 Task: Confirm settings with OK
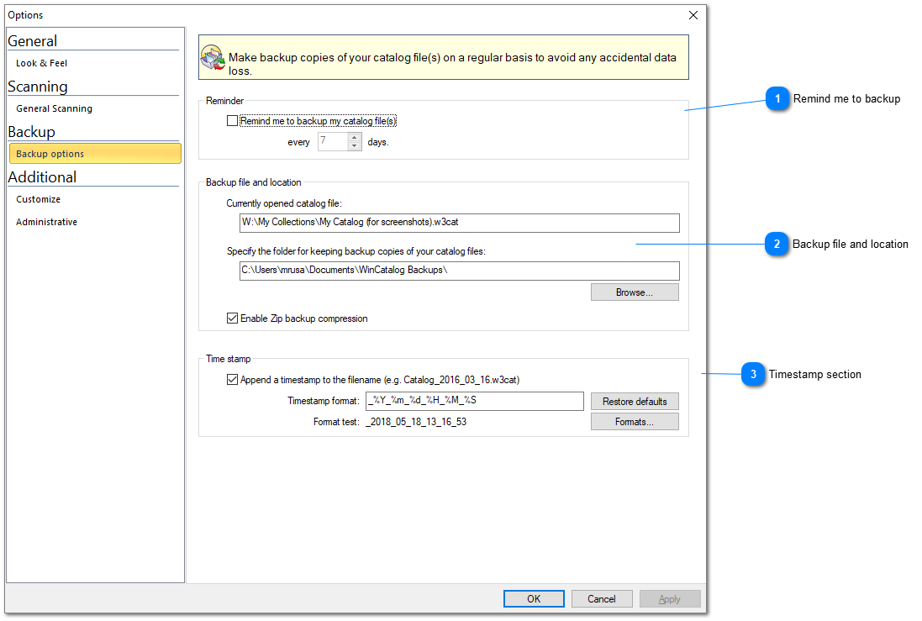pos(534,598)
